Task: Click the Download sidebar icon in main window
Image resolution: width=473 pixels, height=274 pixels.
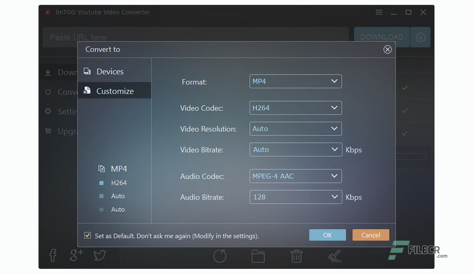Action: tap(48, 72)
